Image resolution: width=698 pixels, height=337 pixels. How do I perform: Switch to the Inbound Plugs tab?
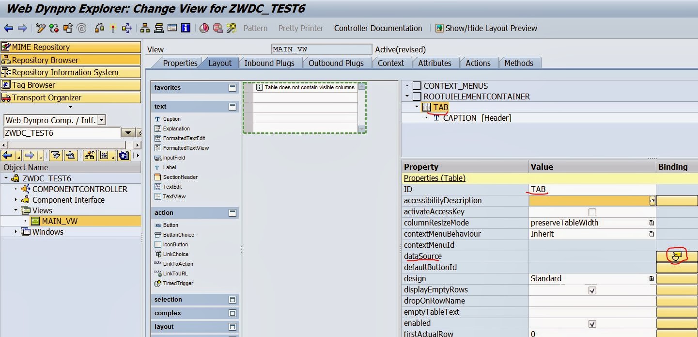pos(269,63)
